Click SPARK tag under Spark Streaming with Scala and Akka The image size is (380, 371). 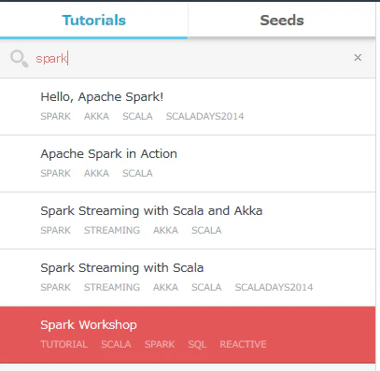coord(55,230)
